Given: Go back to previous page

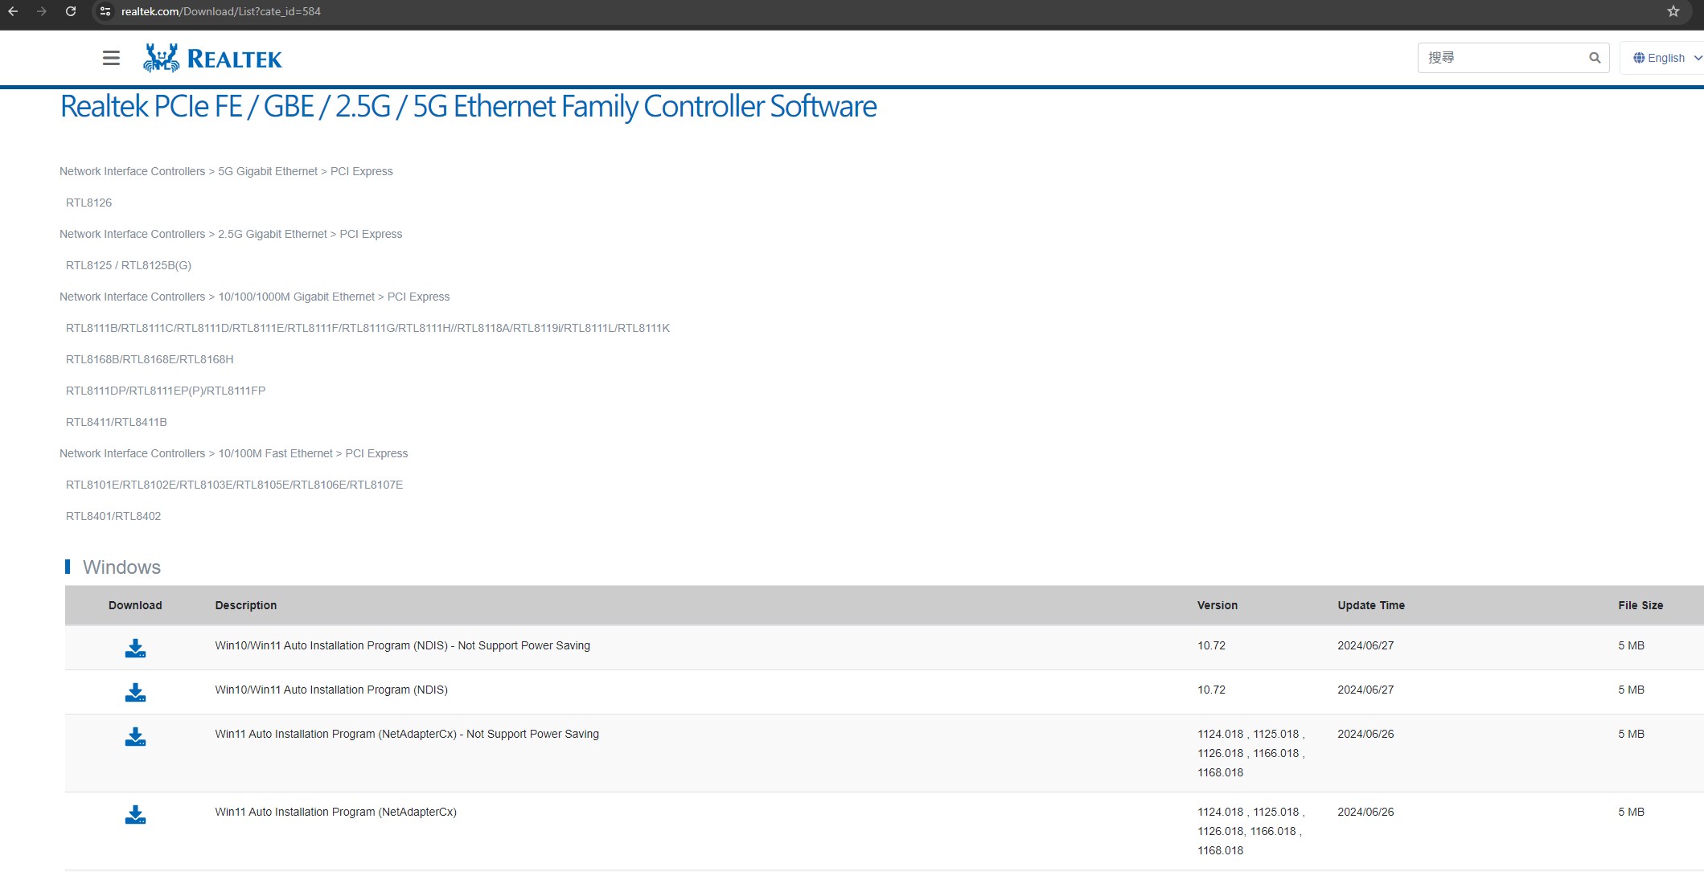Looking at the screenshot, I should coord(13,11).
